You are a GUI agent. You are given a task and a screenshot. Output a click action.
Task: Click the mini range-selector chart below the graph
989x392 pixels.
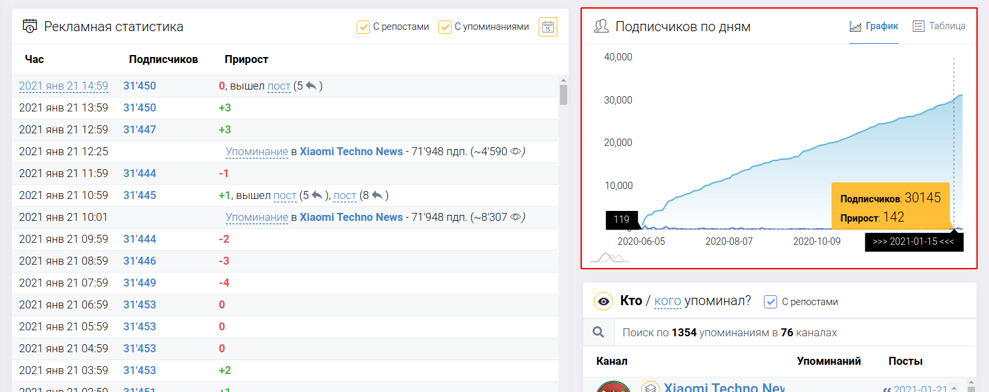(x=610, y=258)
